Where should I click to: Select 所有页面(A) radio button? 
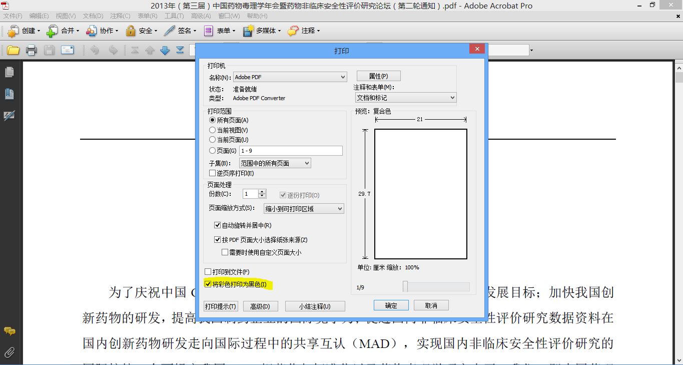(x=212, y=120)
